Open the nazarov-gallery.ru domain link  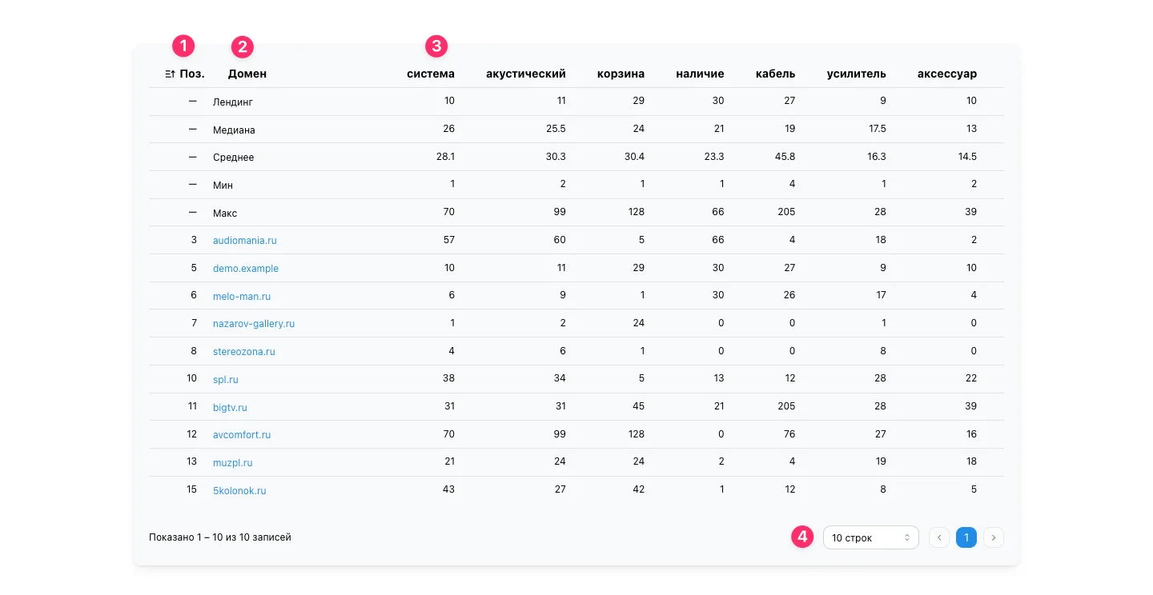click(254, 324)
